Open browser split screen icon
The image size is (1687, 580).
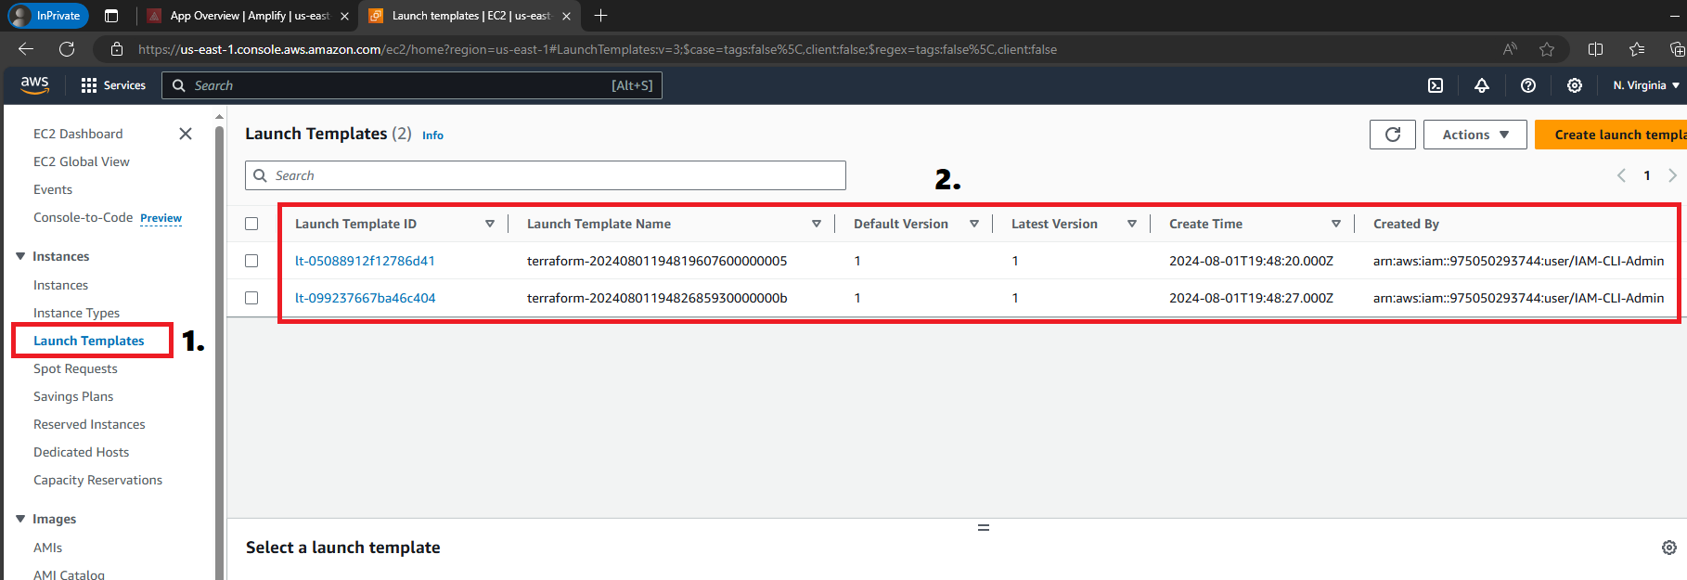point(1595,49)
